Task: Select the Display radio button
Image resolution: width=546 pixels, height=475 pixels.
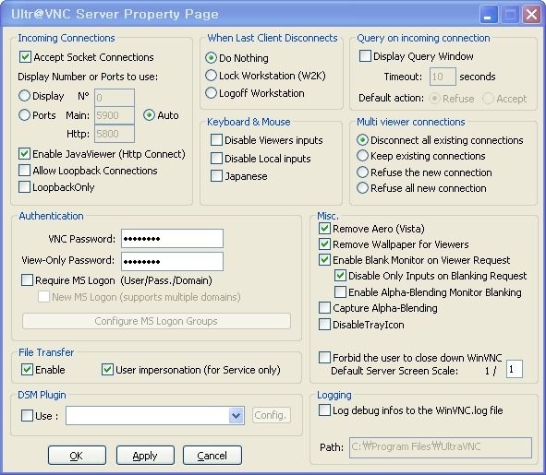Action: 24,96
